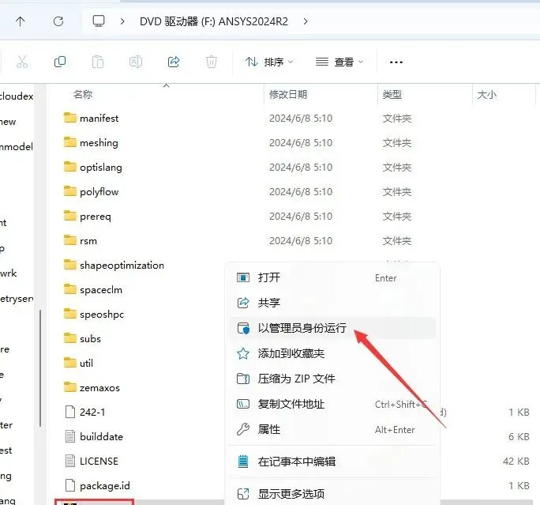Select the polyflow folder

(92, 192)
